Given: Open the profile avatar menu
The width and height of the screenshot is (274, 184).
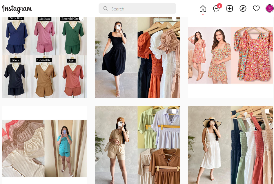Looking at the screenshot, I should click(x=270, y=8).
